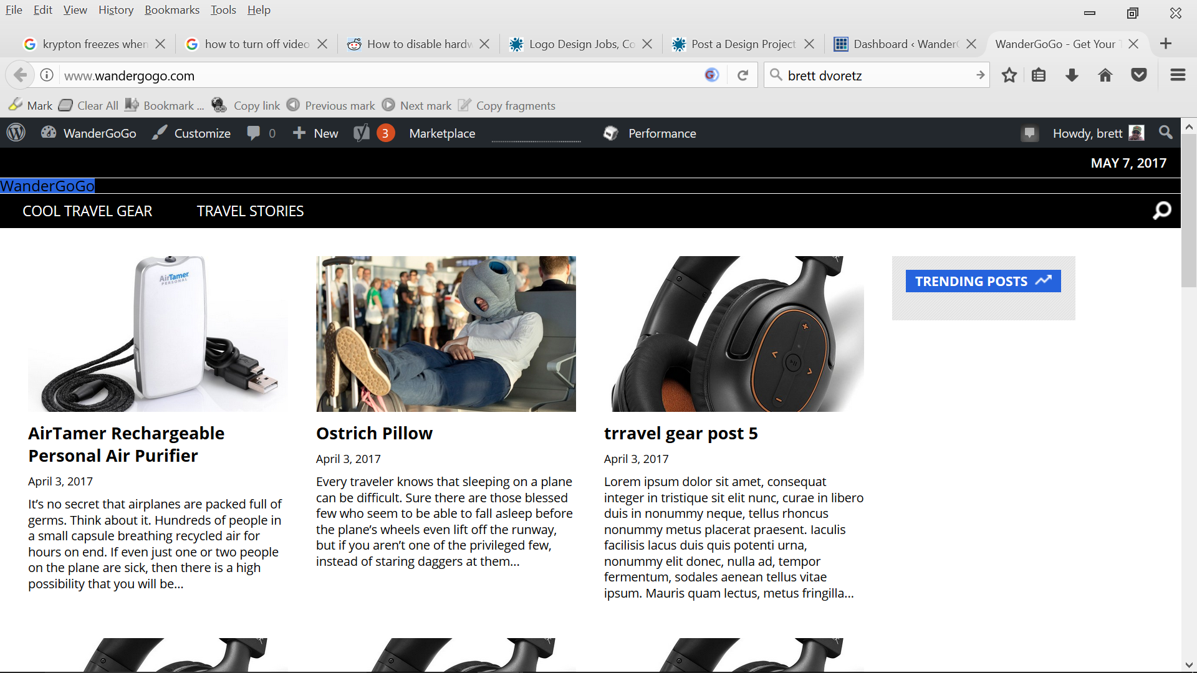Screen dimensions: 1197x673
Task: Reload the page with refresh icon
Action: [743, 75]
